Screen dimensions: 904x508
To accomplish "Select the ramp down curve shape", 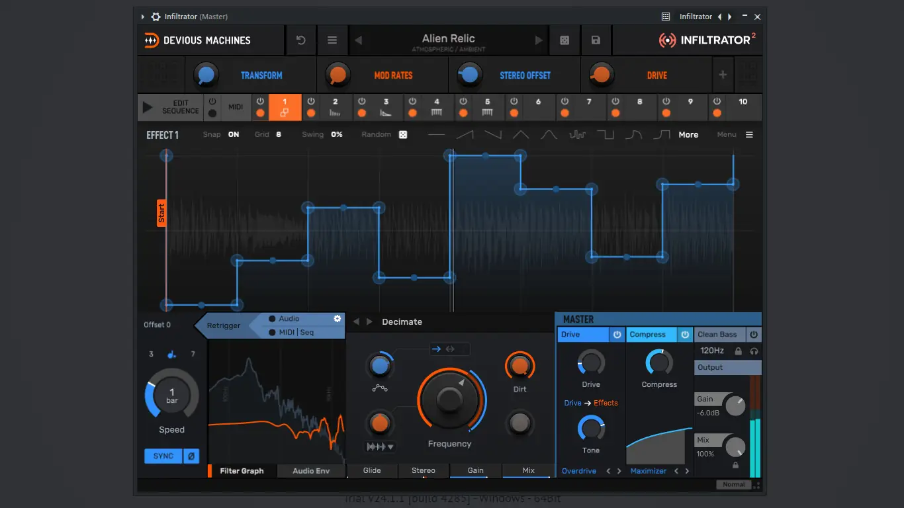I will coord(493,135).
